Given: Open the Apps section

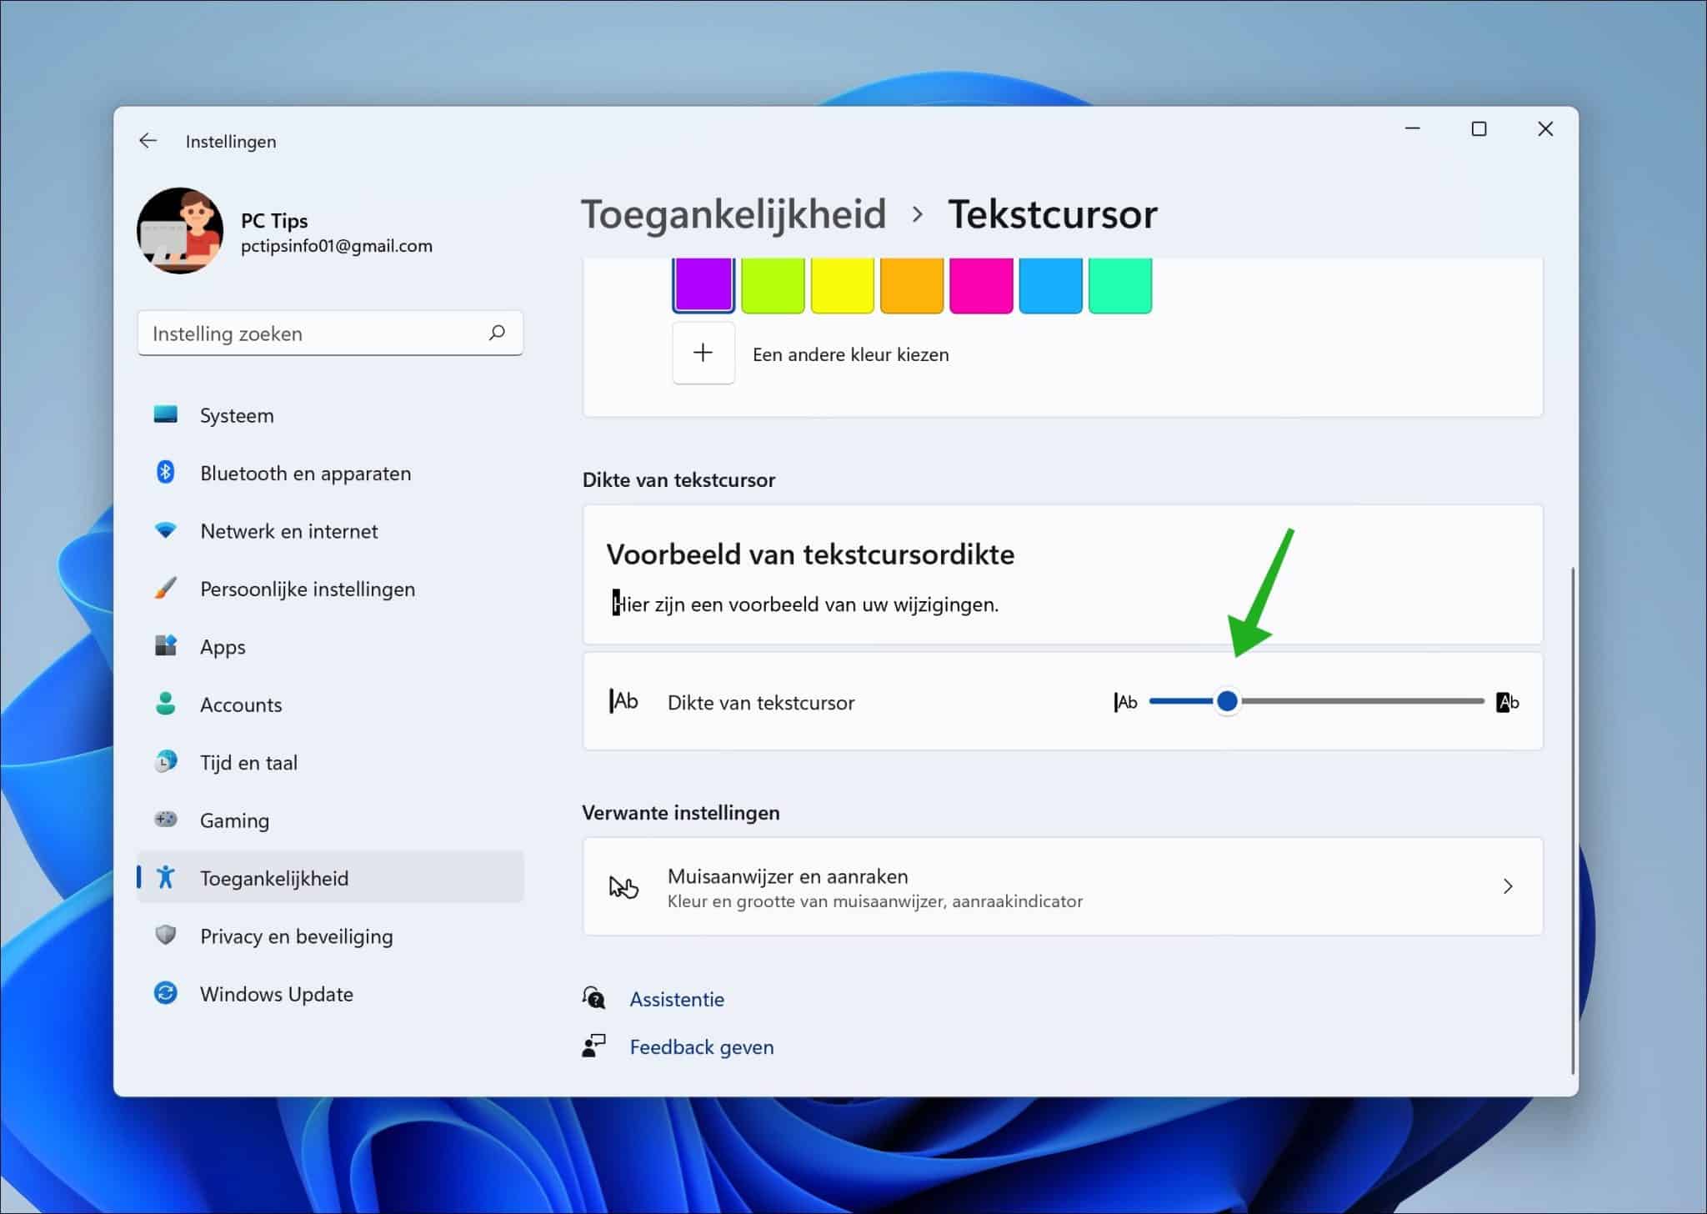Looking at the screenshot, I should click(x=166, y=646).
